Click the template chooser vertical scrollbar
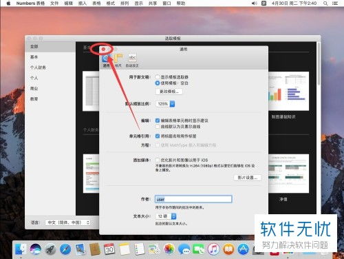 [x=319, y=63]
